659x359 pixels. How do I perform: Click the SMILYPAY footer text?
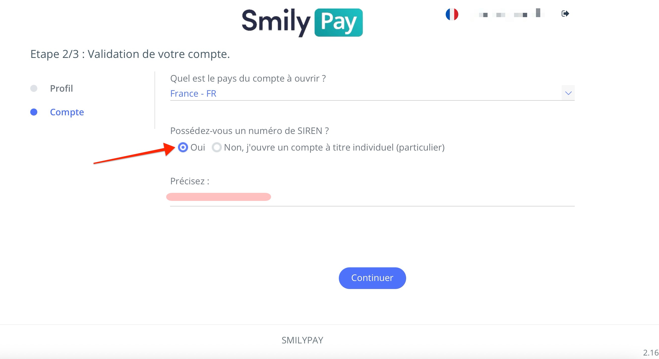pyautogui.click(x=302, y=340)
